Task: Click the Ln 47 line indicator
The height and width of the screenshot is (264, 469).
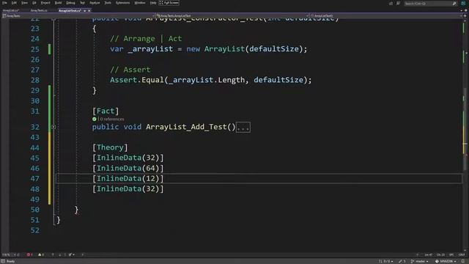Action: [428, 254]
